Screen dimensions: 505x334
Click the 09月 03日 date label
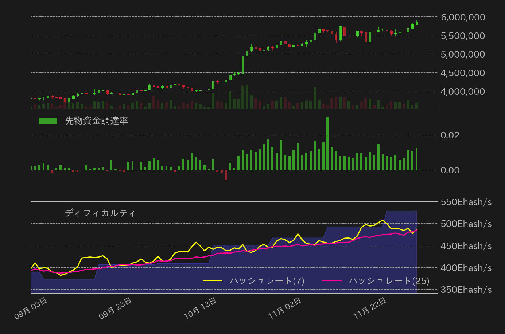[31, 308]
